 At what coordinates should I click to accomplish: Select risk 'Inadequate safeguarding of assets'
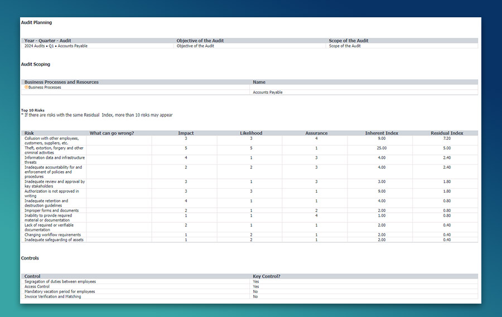54,240
